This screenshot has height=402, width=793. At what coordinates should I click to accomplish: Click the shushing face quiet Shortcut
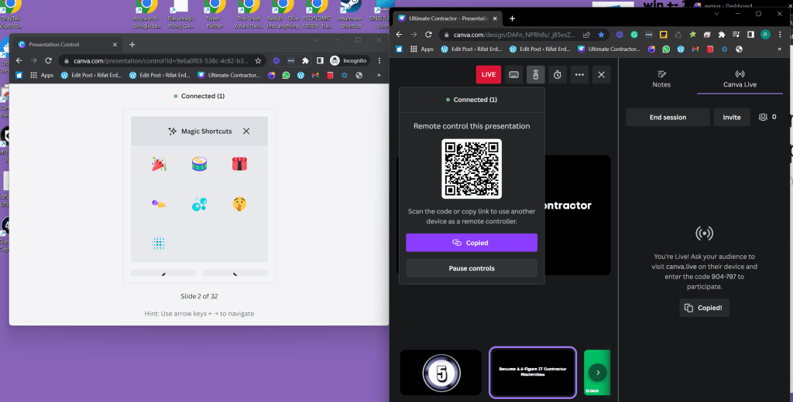(239, 203)
